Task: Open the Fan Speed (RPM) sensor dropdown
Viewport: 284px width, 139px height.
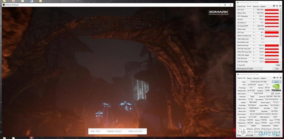Action: click(254, 26)
